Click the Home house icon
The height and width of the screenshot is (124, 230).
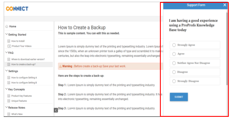tap(7, 26)
